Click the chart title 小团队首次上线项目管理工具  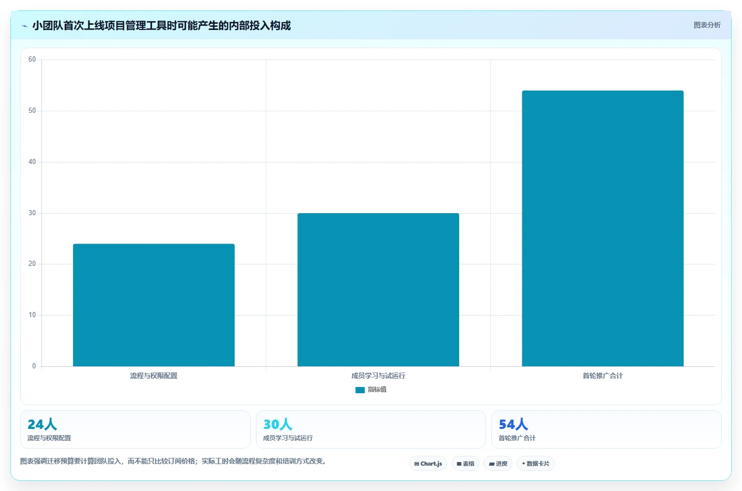pos(161,25)
